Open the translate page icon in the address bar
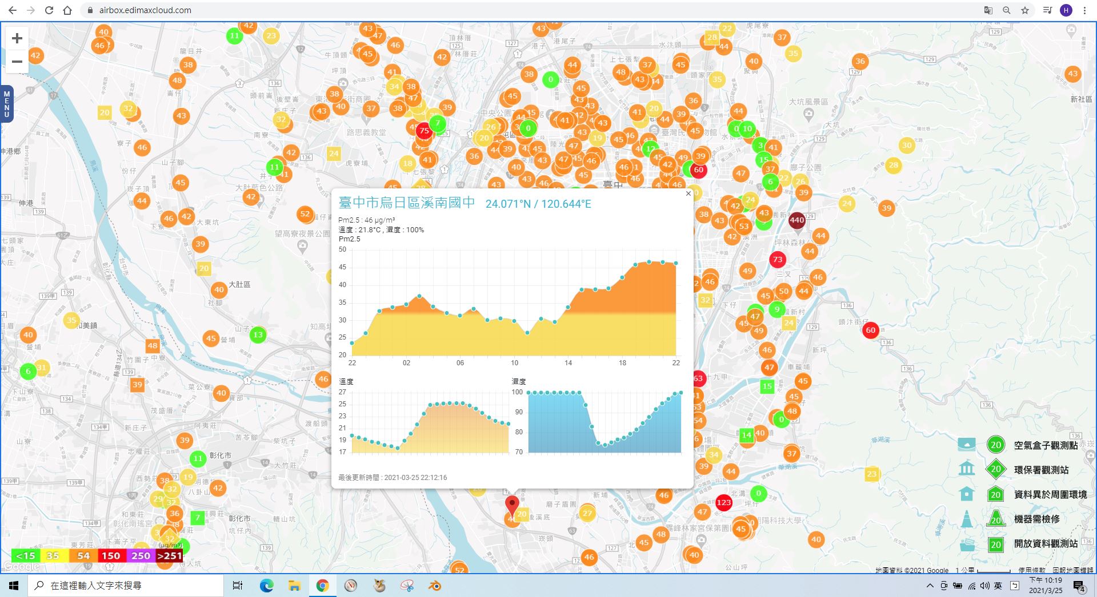The height and width of the screenshot is (597, 1097). 988,10
